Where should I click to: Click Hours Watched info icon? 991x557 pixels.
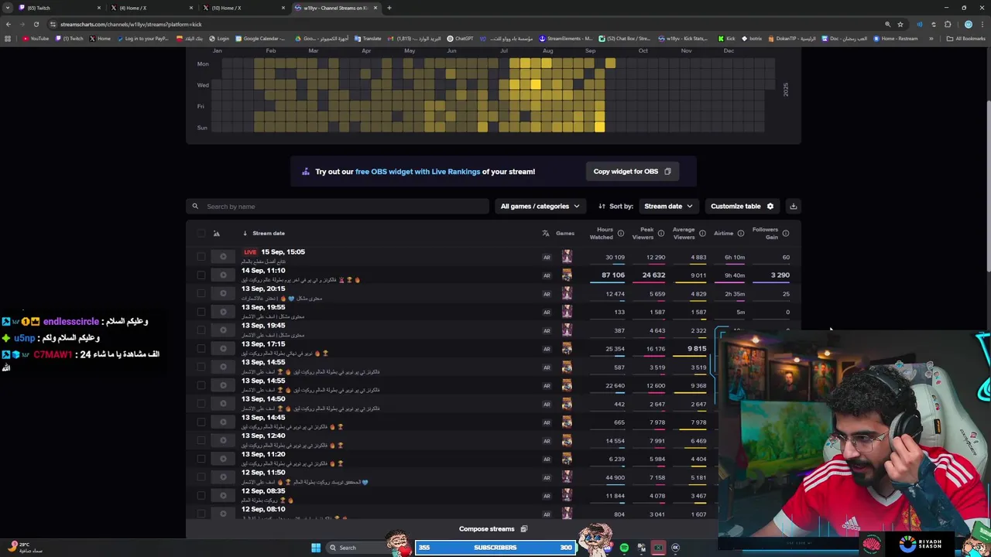click(x=620, y=234)
